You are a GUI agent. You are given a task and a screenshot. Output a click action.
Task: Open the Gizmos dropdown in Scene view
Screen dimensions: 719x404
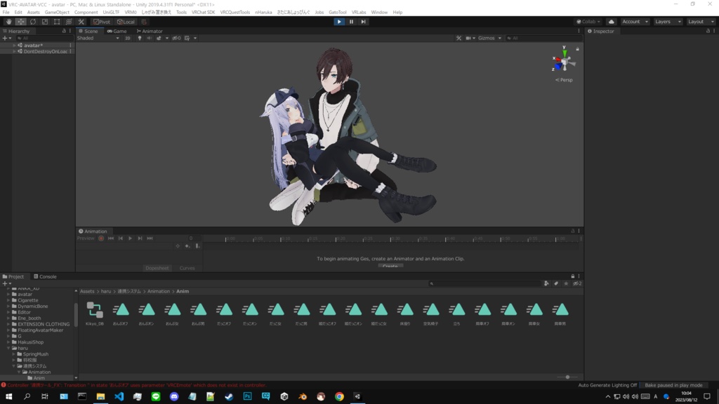(x=489, y=38)
